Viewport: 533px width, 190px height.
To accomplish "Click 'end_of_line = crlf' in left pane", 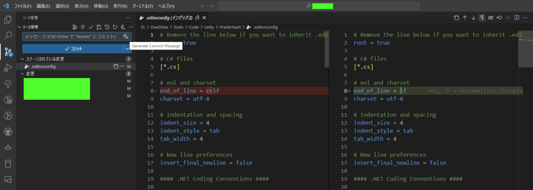I will pyautogui.click(x=190, y=91).
